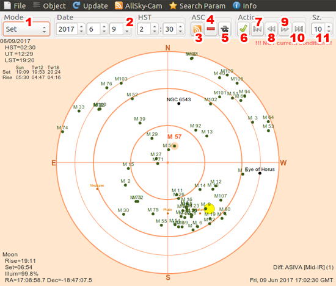The width and height of the screenshot is (336, 286).
Task: Open the Mode dropdown showing Set
Action: (x=26, y=29)
